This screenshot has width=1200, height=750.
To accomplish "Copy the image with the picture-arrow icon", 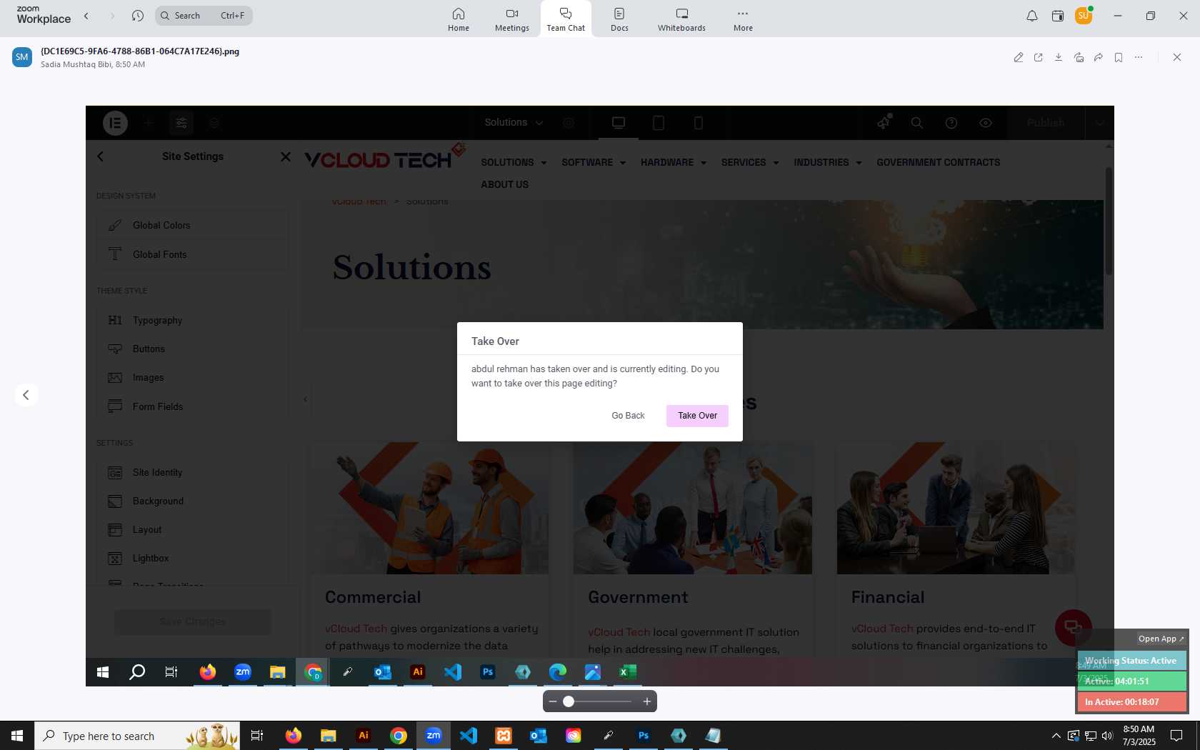I will pos(1079,57).
